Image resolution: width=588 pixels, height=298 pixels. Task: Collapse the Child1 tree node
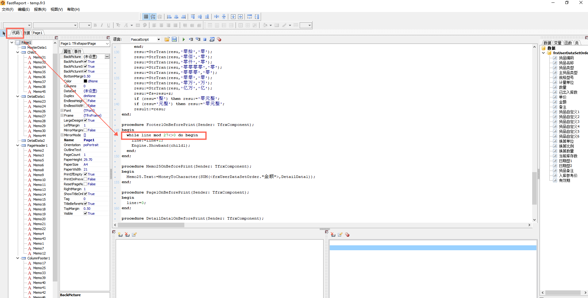click(17, 52)
